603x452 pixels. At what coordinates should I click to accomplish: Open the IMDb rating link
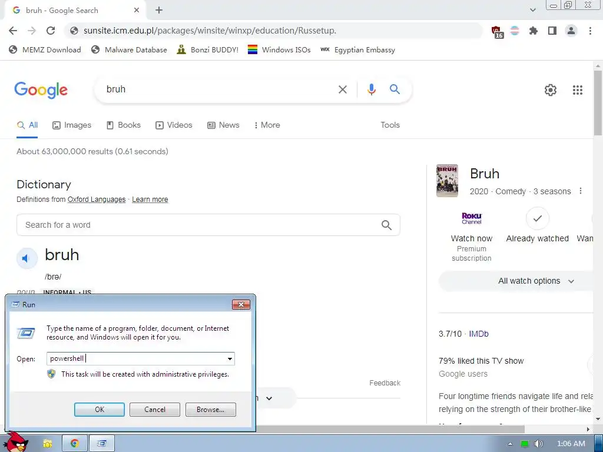[479, 334]
